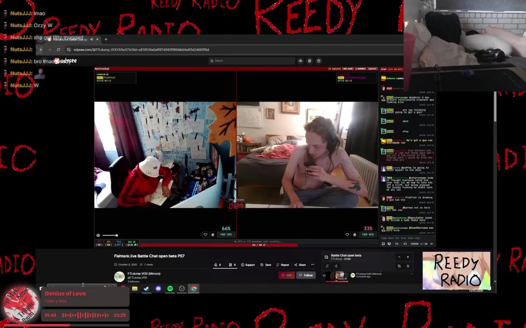The image size is (526, 328).
Task: Toggle playlist loop
Action: 327,266
